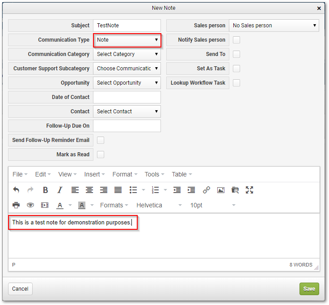Click the redo arrow icon
Image resolution: width=329 pixels, height=305 pixels.
tap(30, 190)
